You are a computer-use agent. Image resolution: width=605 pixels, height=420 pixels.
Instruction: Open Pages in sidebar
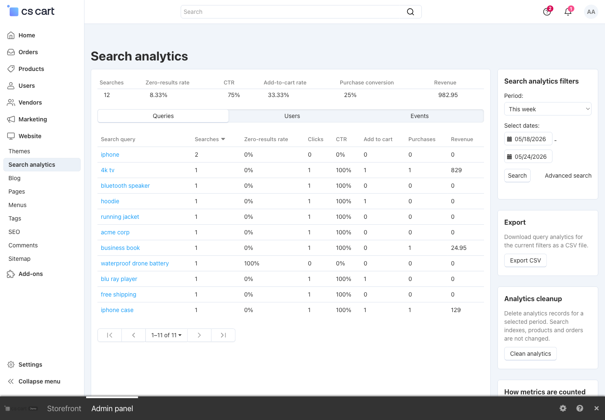(x=17, y=192)
